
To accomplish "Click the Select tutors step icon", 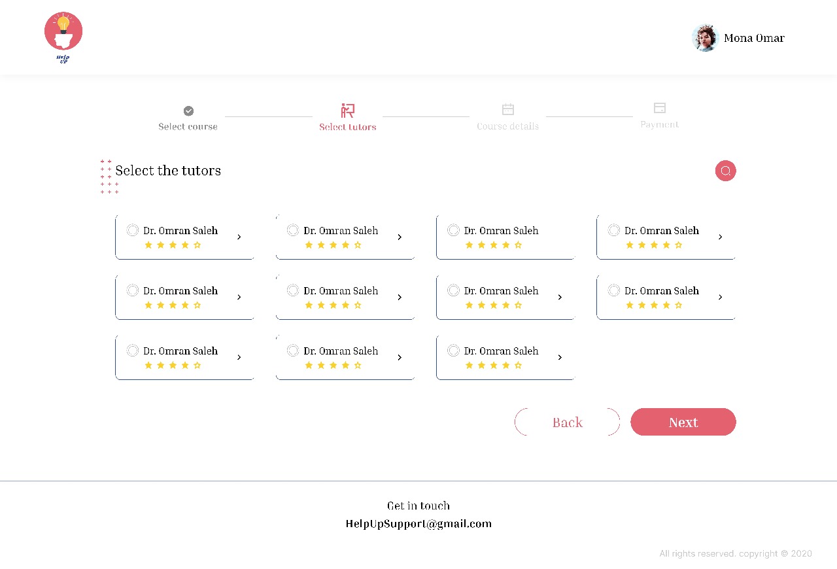I will click(x=347, y=111).
